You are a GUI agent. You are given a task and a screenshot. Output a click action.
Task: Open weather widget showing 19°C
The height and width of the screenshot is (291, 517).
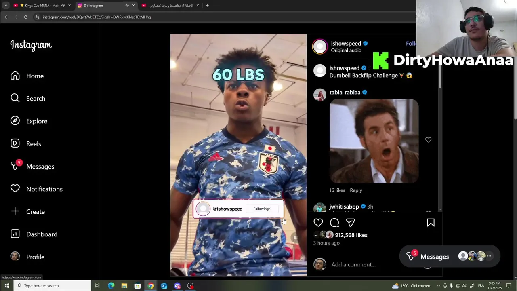(x=412, y=286)
